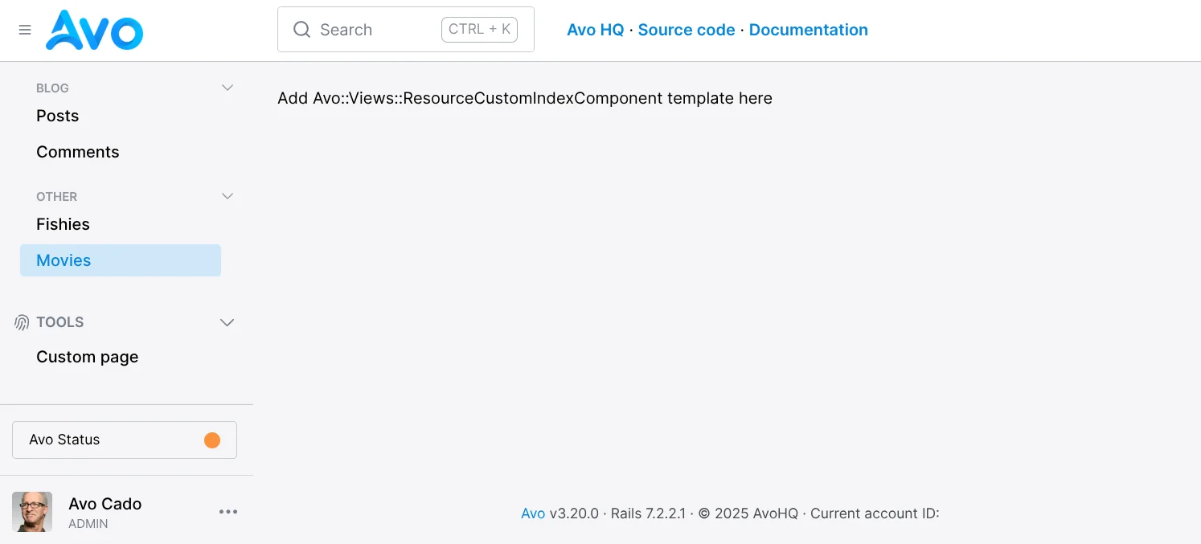This screenshot has width=1201, height=544.
Task: Toggle the sidebar hamburger menu icon
Action: (x=25, y=30)
